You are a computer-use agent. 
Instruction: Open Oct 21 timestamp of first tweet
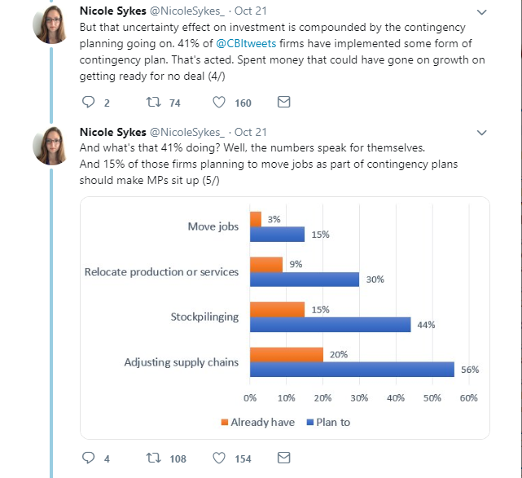point(250,11)
